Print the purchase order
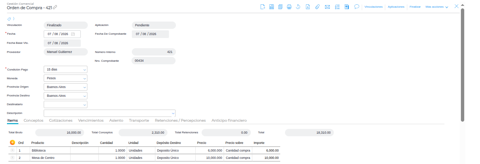The width and height of the screenshot is (480, 164). tap(289, 7)
